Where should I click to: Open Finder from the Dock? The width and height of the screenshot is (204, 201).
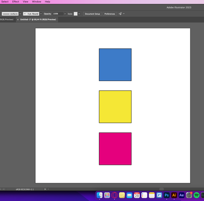coord(99,195)
